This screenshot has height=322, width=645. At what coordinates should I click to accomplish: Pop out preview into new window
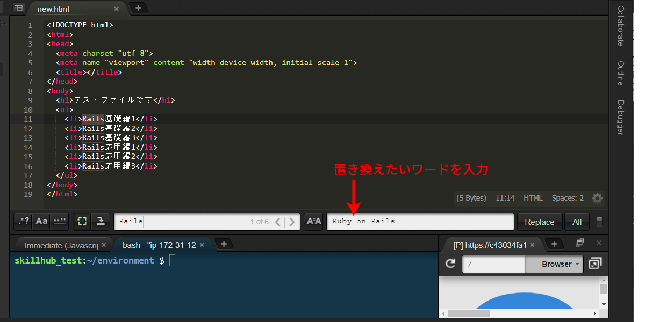(595, 264)
